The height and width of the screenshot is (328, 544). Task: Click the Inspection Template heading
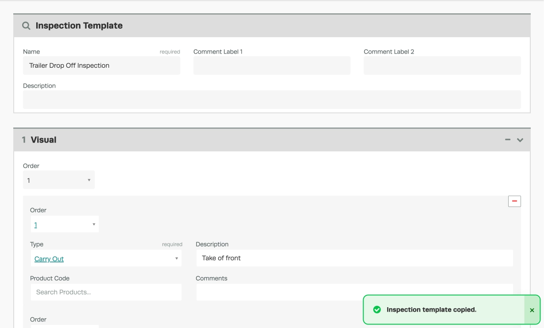(79, 26)
